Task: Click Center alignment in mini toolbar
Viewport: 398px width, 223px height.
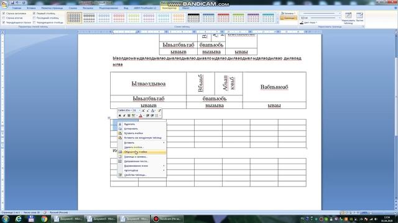Action: [x=129, y=116]
